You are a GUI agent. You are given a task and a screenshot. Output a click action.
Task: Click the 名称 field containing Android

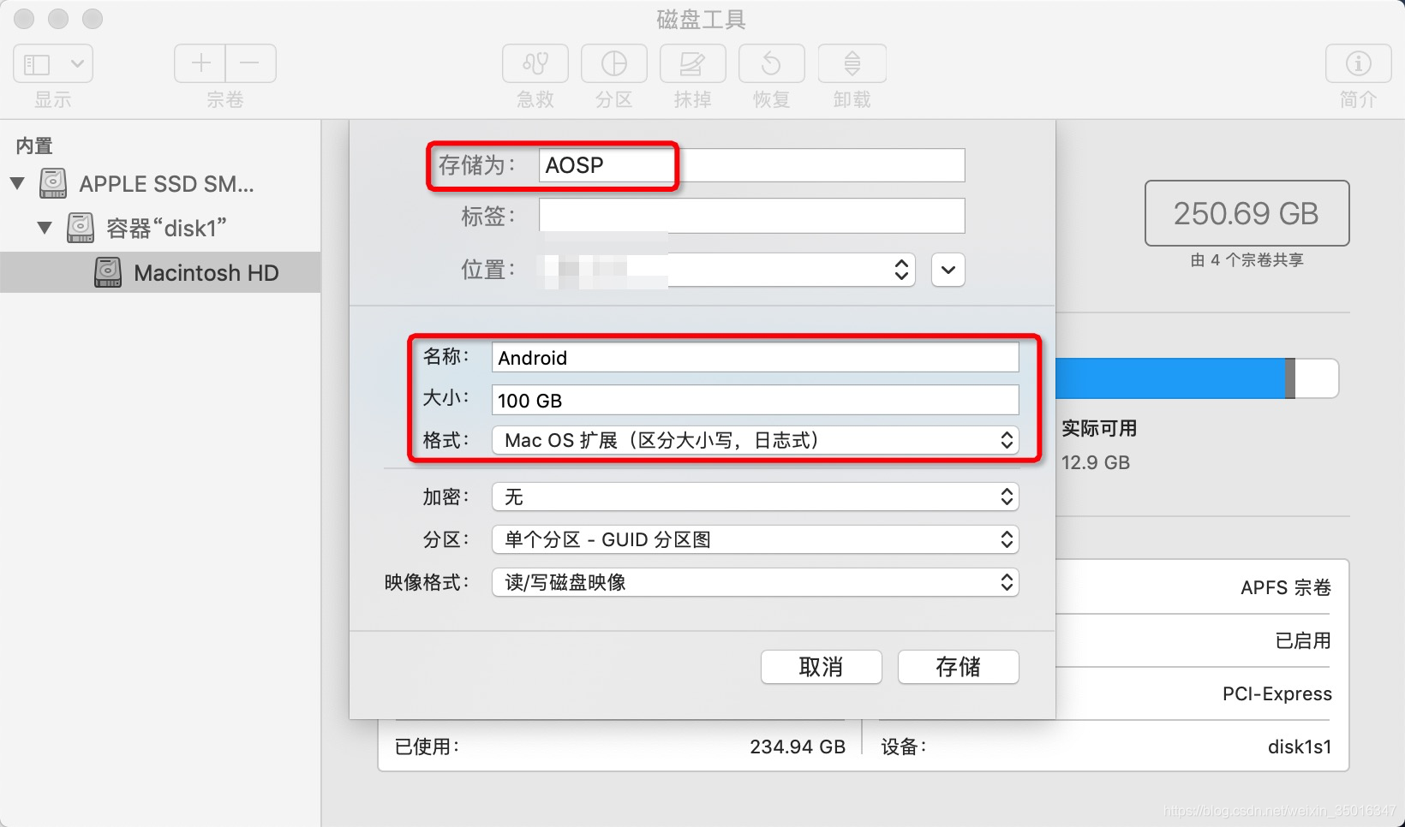tap(755, 357)
